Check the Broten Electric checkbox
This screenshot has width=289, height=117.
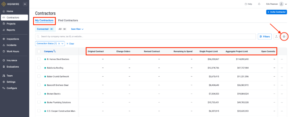point(39,94)
